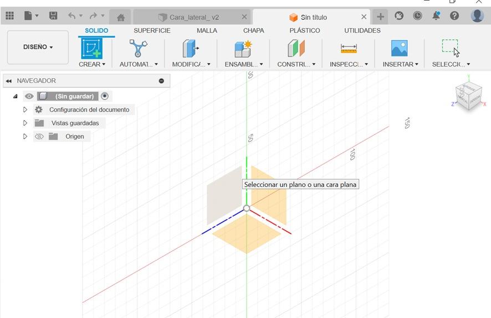This screenshot has width=491, height=318.
Task: Open the SELECCIONAR dropdown menu
Action: click(x=451, y=64)
